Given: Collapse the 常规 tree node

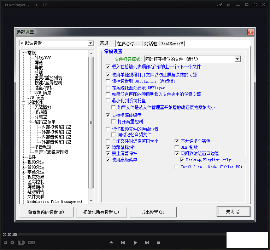Looking at the screenshot, I should tap(23, 53).
